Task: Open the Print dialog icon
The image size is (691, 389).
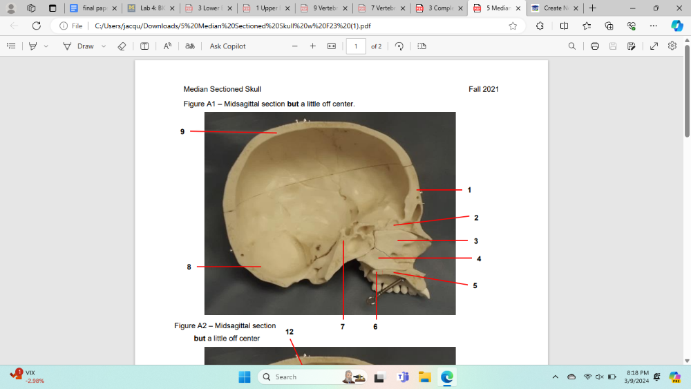Action: click(594, 46)
